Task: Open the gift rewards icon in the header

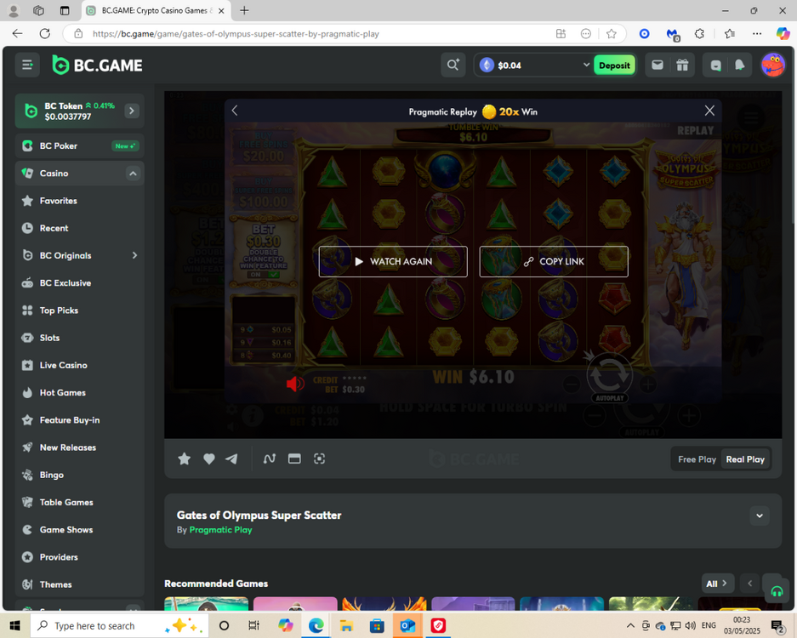Action: (682, 66)
